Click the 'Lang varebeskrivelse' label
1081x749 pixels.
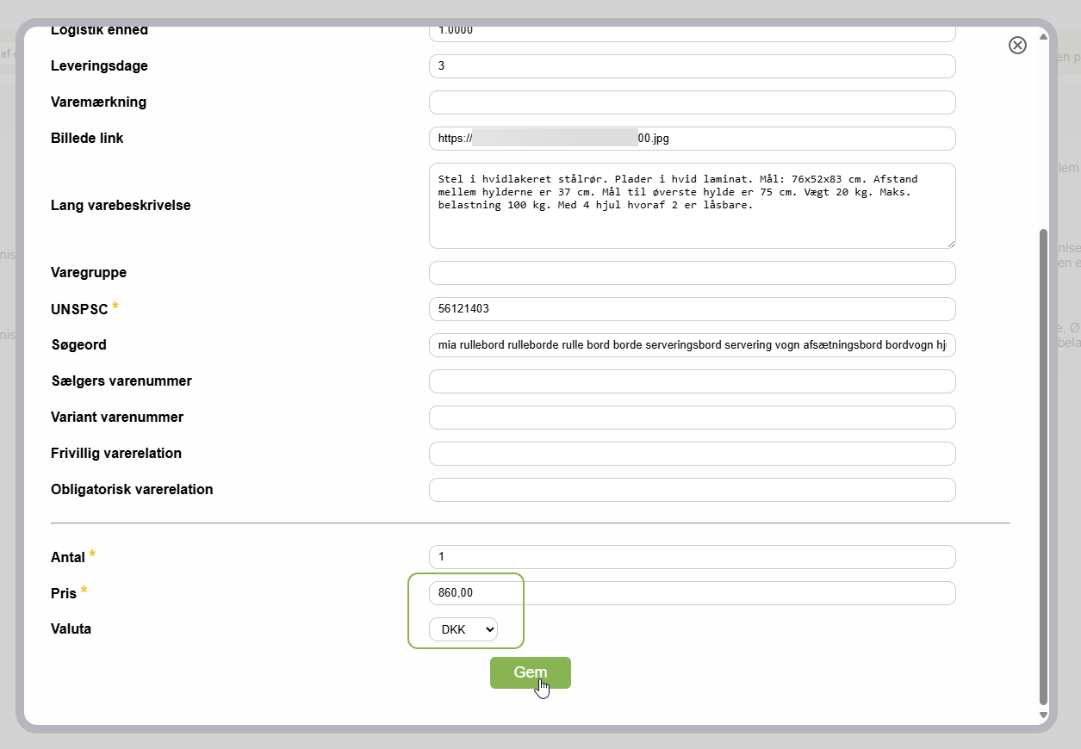(121, 206)
